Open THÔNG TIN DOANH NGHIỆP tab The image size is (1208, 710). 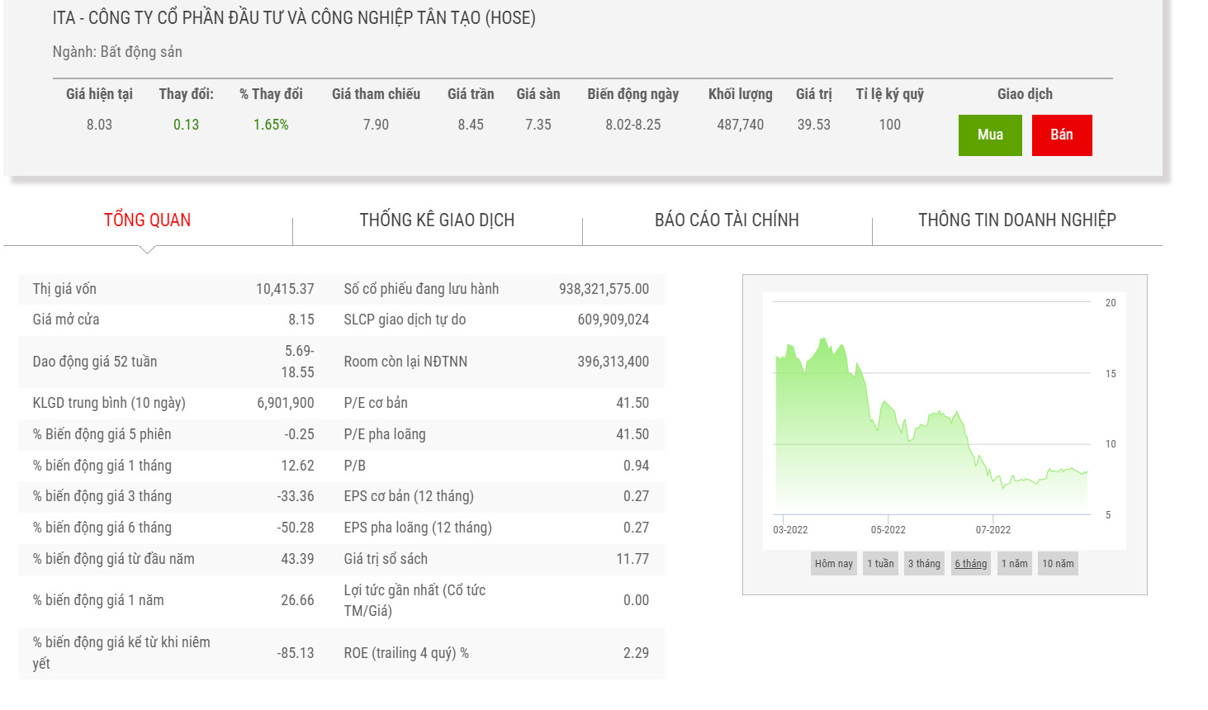1016,220
